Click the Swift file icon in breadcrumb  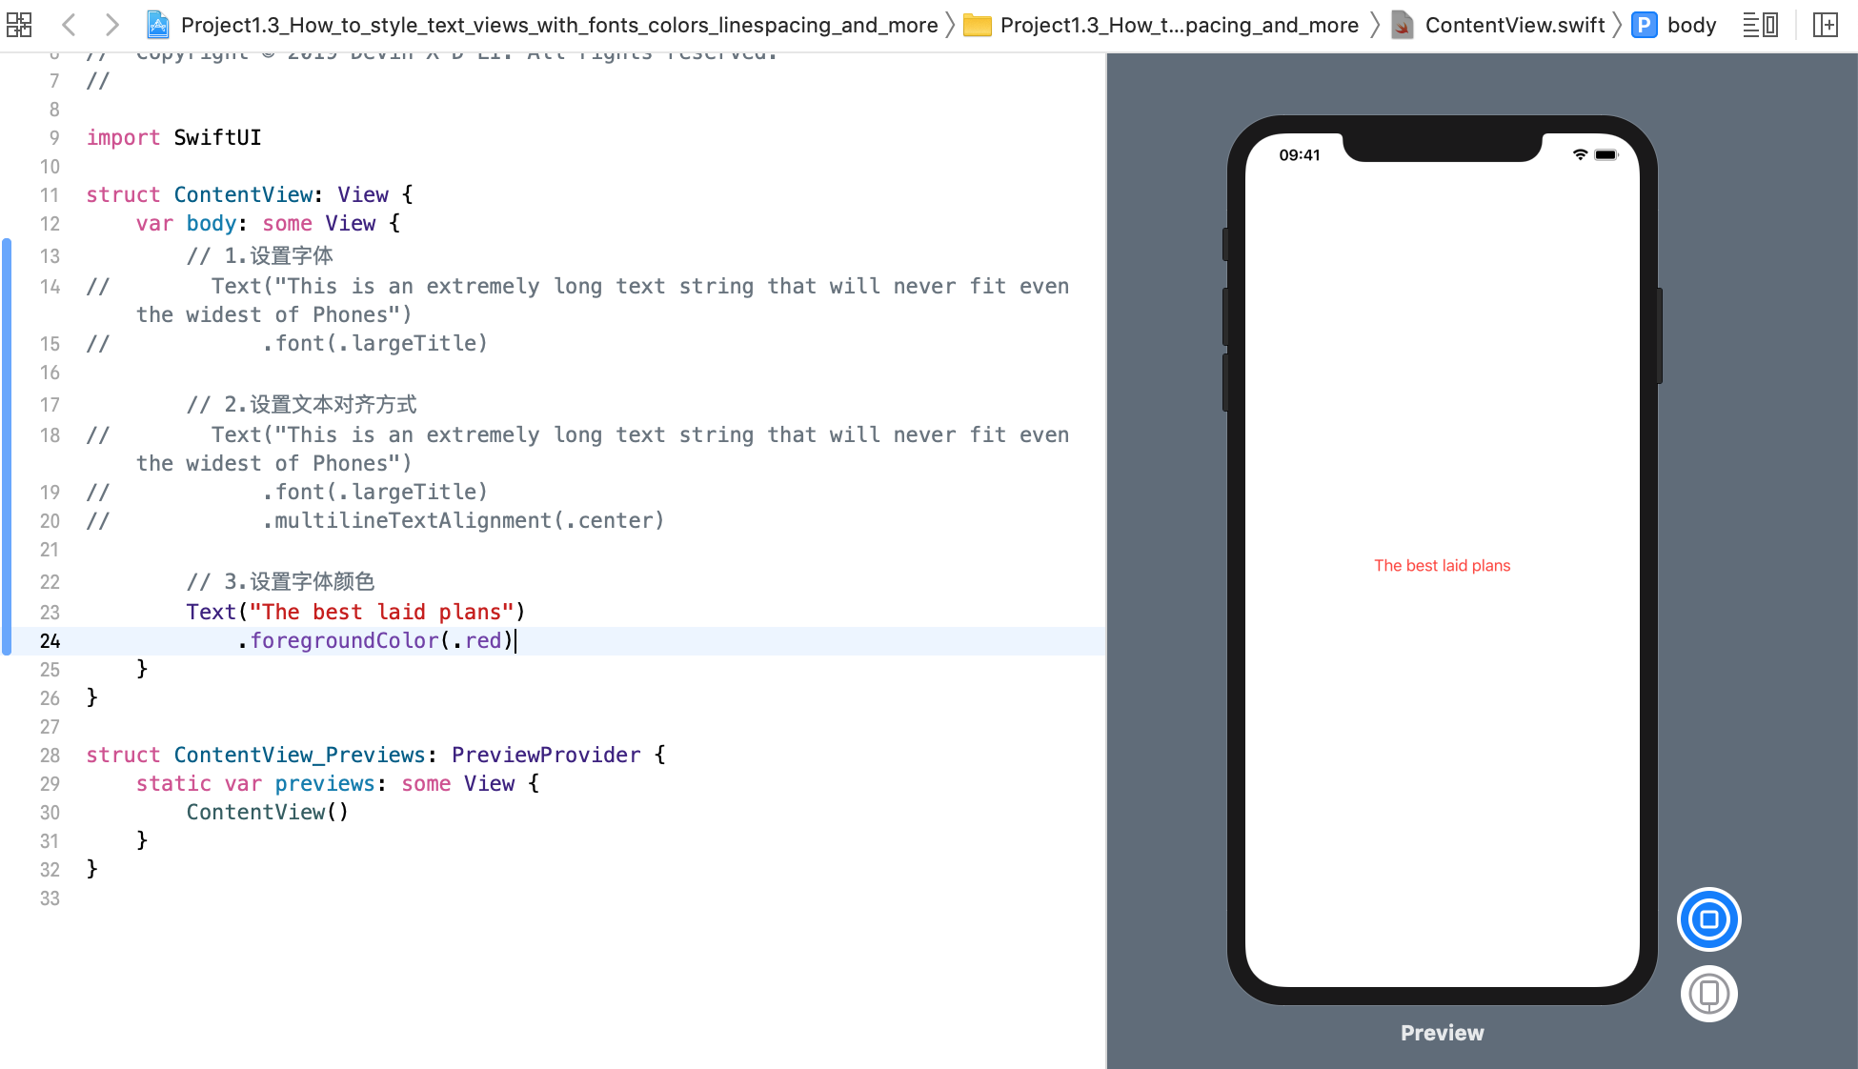pos(1403,25)
